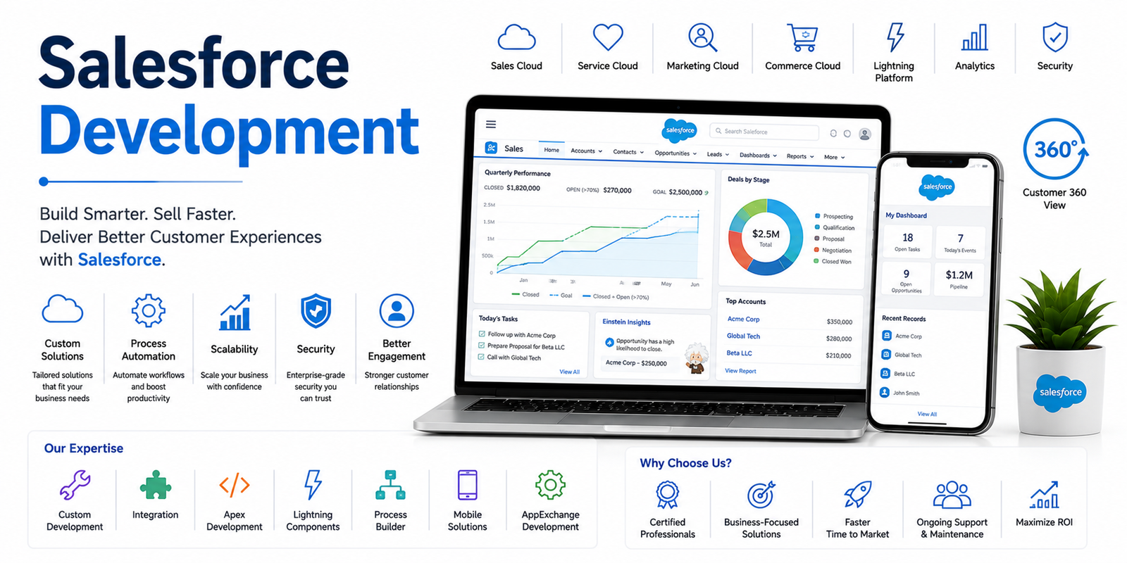The height and width of the screenshot is (563, 1127).
Task: Select the Custom Development wrench icon
Action: 75,485
